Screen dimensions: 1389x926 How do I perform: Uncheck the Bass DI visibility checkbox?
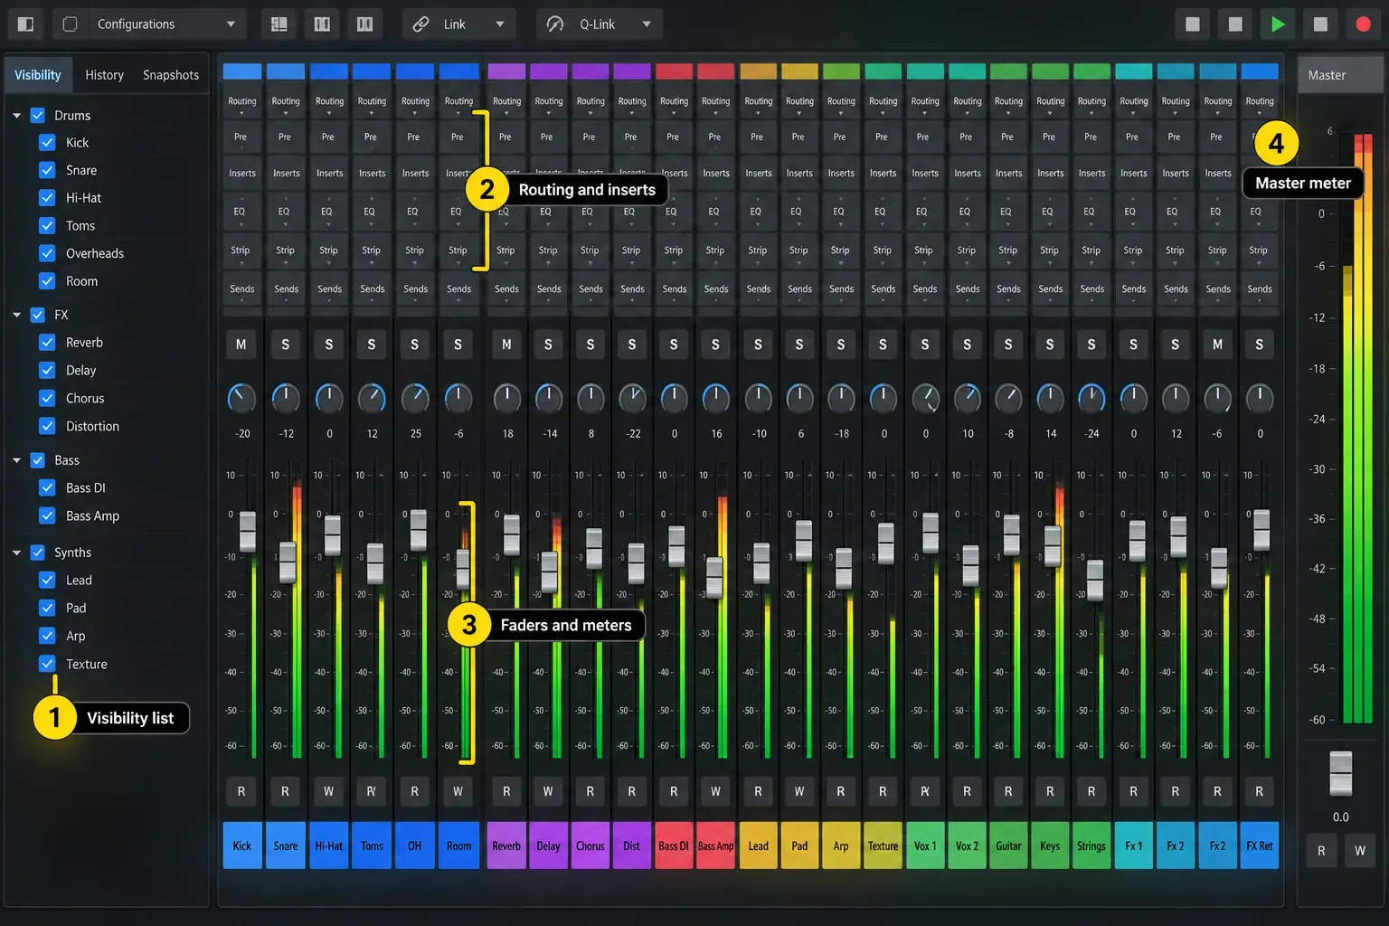tap(47, 488)
